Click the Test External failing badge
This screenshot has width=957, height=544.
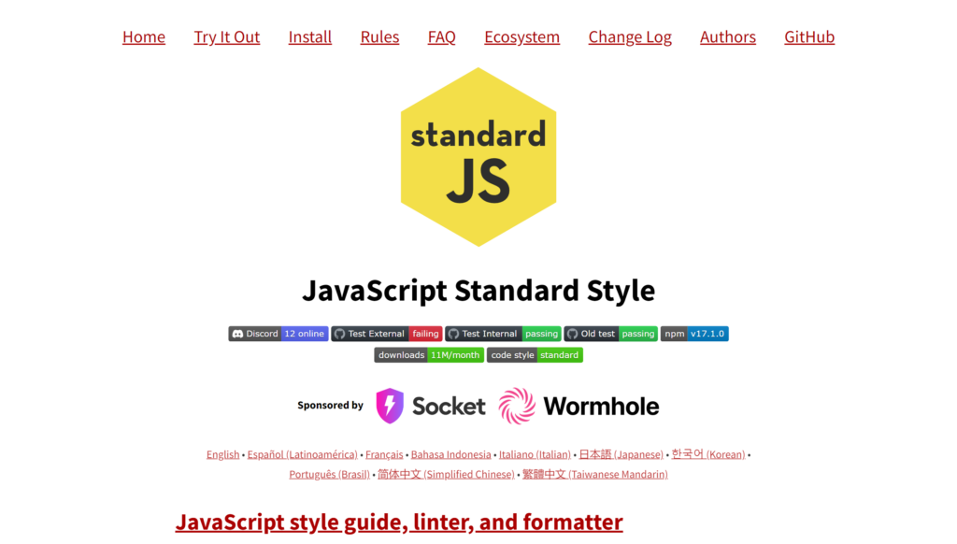pyautogui.click(x=386, y=334)
